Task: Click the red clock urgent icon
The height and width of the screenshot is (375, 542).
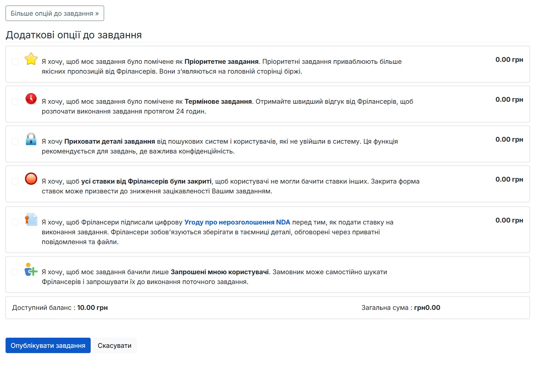Action: [x=31, y=98]
